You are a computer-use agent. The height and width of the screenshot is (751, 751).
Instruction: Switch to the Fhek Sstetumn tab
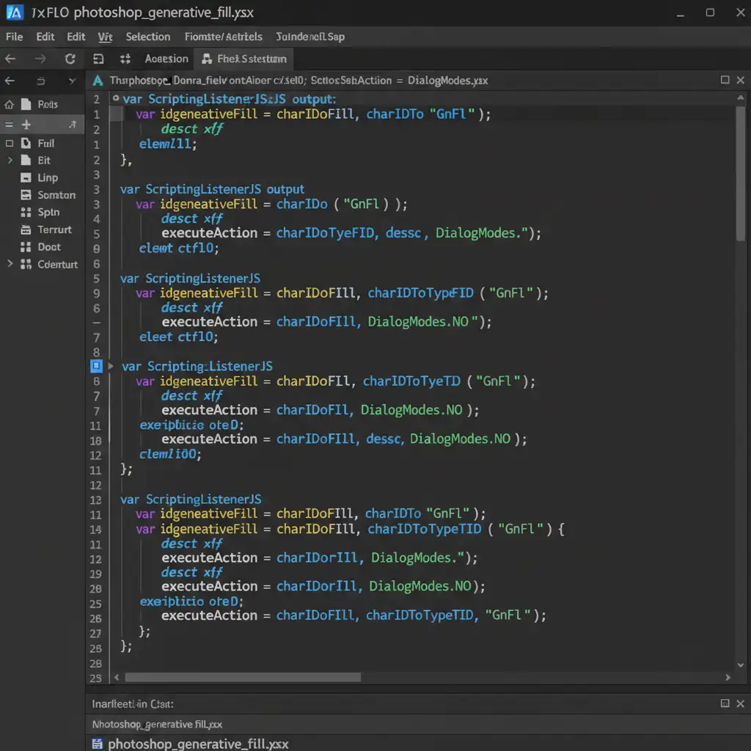coord(243,59)
